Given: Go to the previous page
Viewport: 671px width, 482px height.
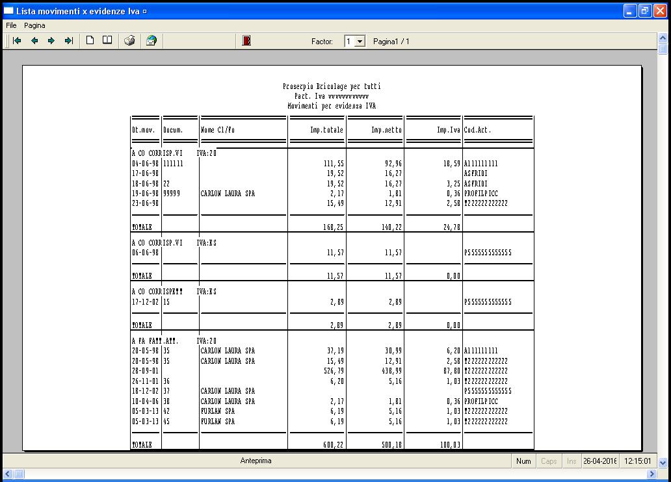Looking at the screenshot, I should coord(34,41).
